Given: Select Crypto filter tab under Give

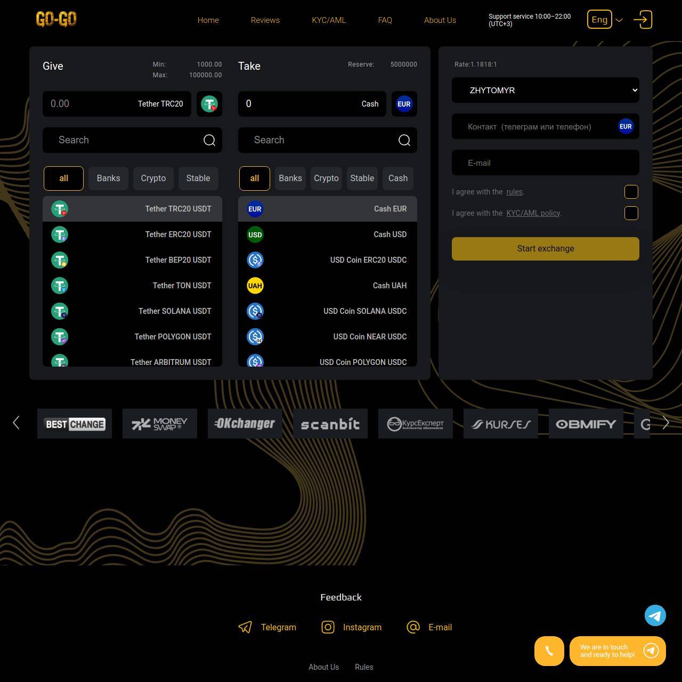Looking at the screenshot, I should (153, 178).
